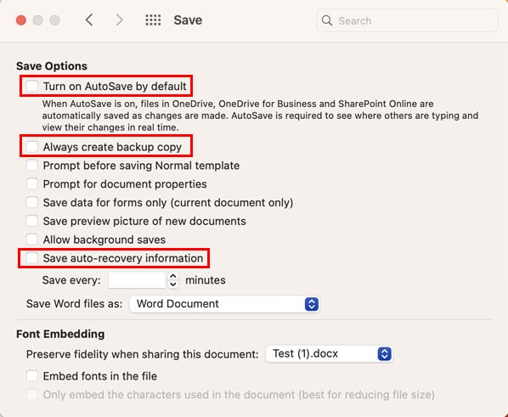
Task: Decrease save interval with down stepper arrow
Action: (x=173, y=285)
